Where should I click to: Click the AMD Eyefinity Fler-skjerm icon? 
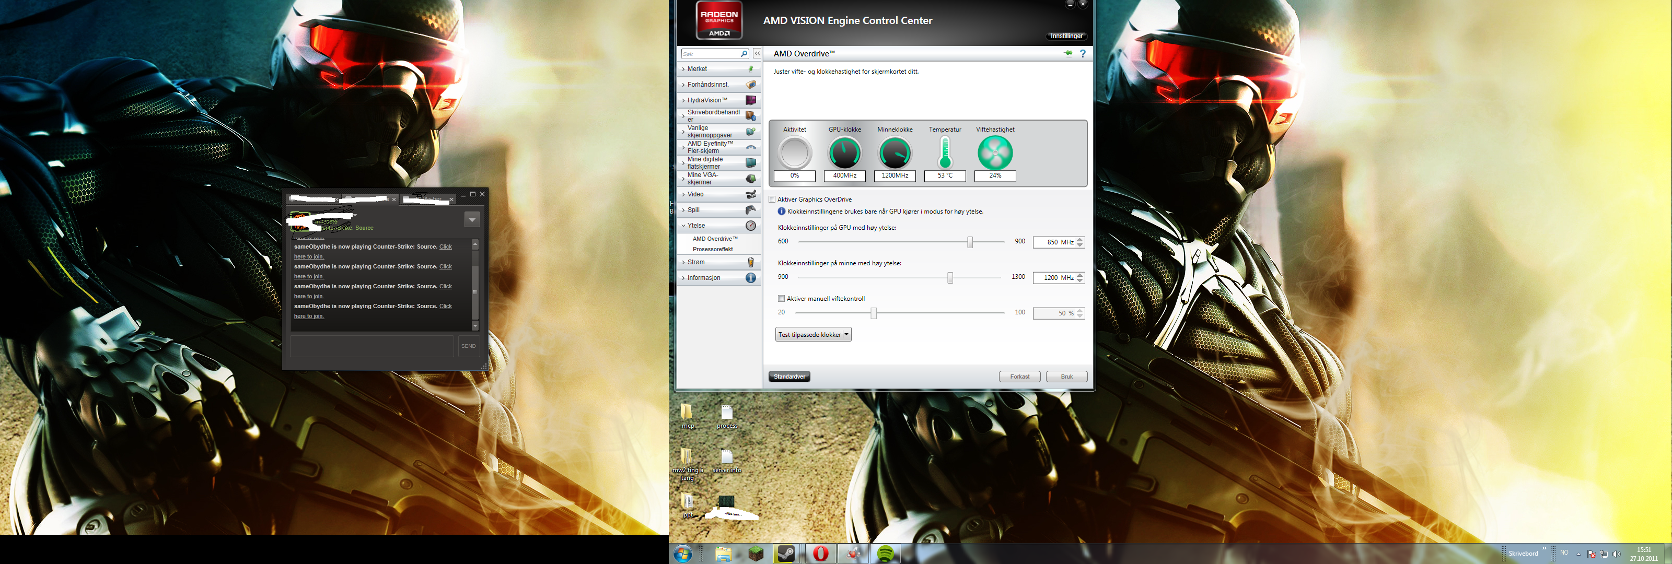click(x=750, y=147)
